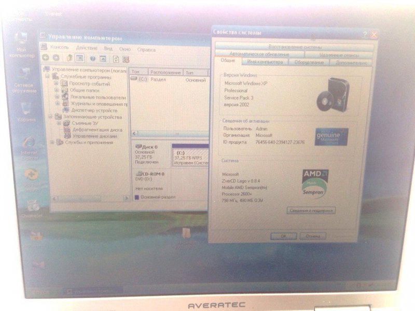The image size is (415, 311).
Task: Click the Forward arrow toolbar icon
Action: pyautogui.click(x=56, y=58)
